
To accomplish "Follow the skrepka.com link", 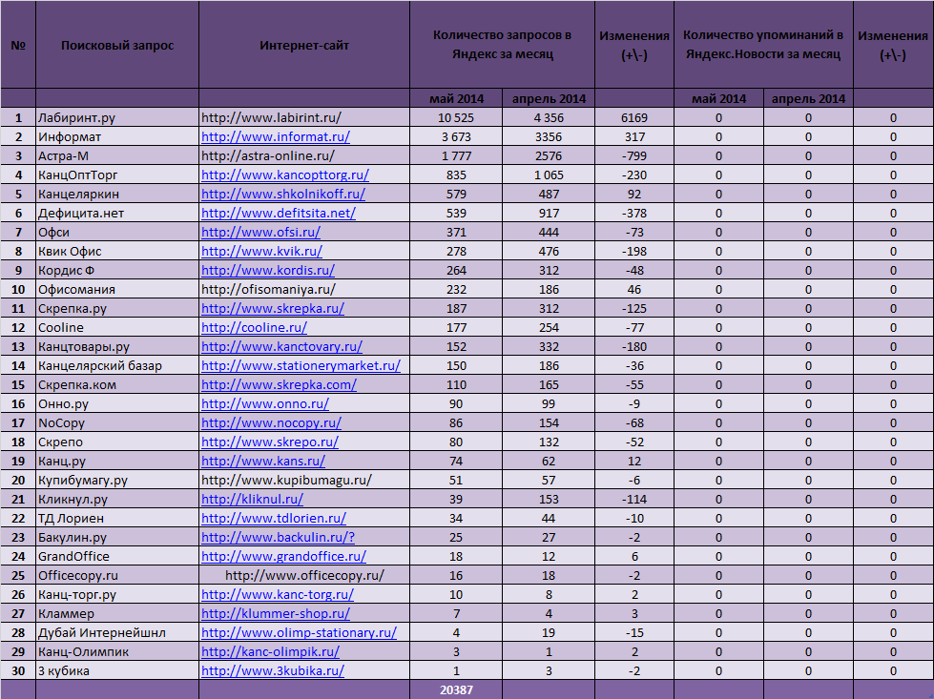I will (x=279, y=384).
